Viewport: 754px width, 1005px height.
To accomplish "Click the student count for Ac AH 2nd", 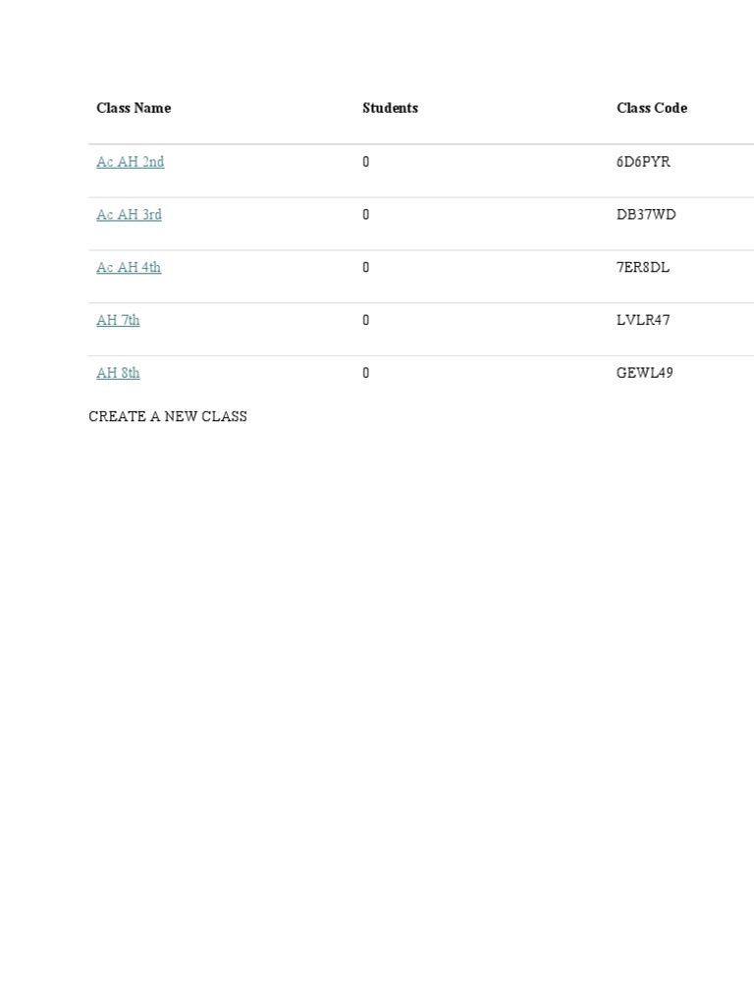I will 366,162.
